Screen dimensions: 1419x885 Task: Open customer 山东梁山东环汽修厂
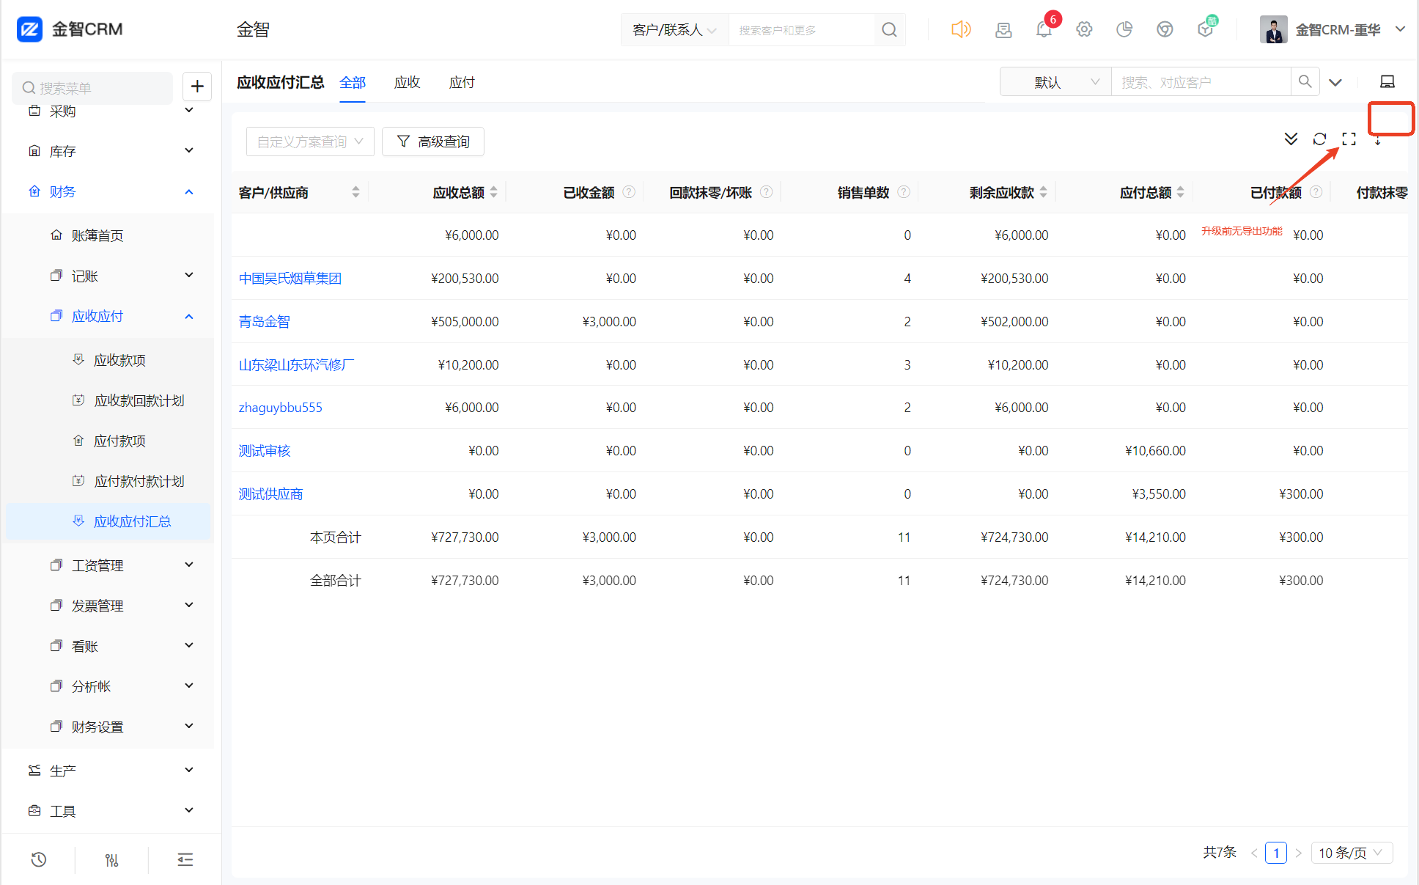pyautogui.click(x=296, y=364)
